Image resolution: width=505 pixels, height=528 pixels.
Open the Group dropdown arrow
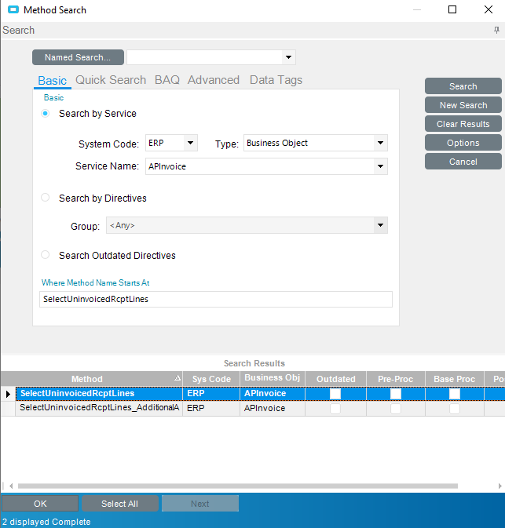380,225
